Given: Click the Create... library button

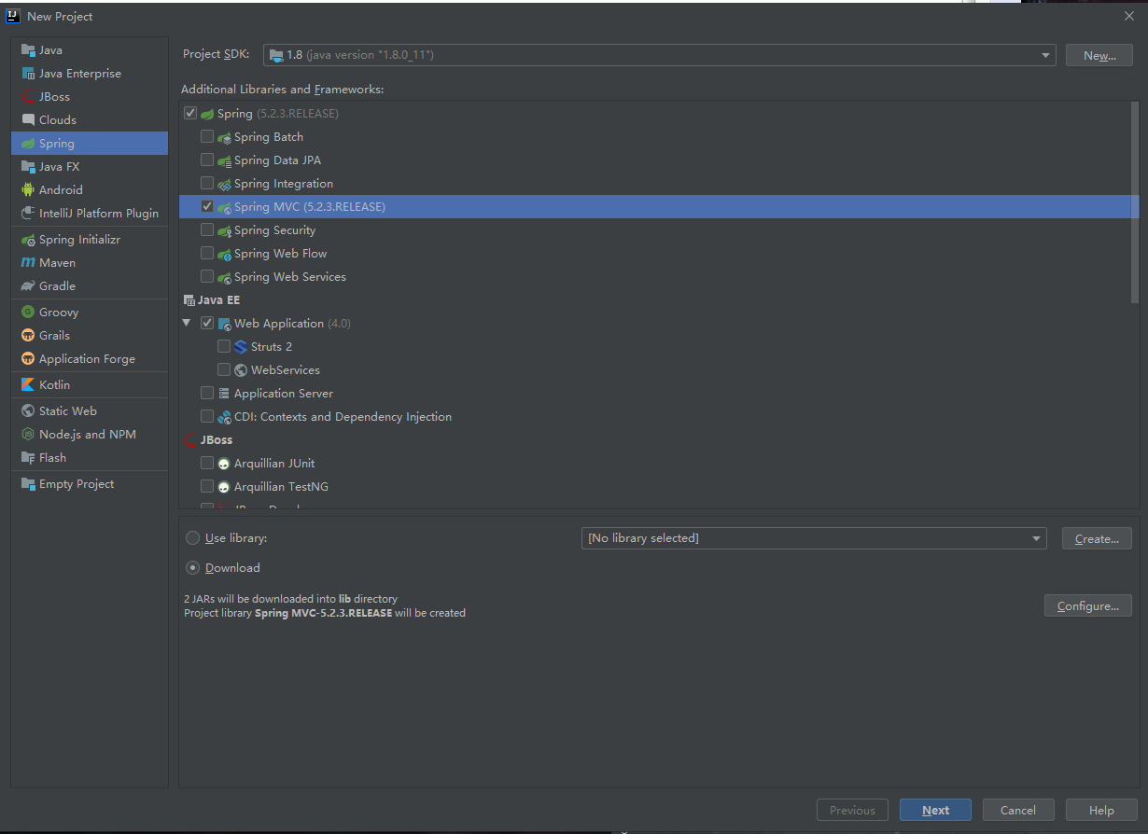Looking at the screenshot, I should click(x=1097, y=538).
